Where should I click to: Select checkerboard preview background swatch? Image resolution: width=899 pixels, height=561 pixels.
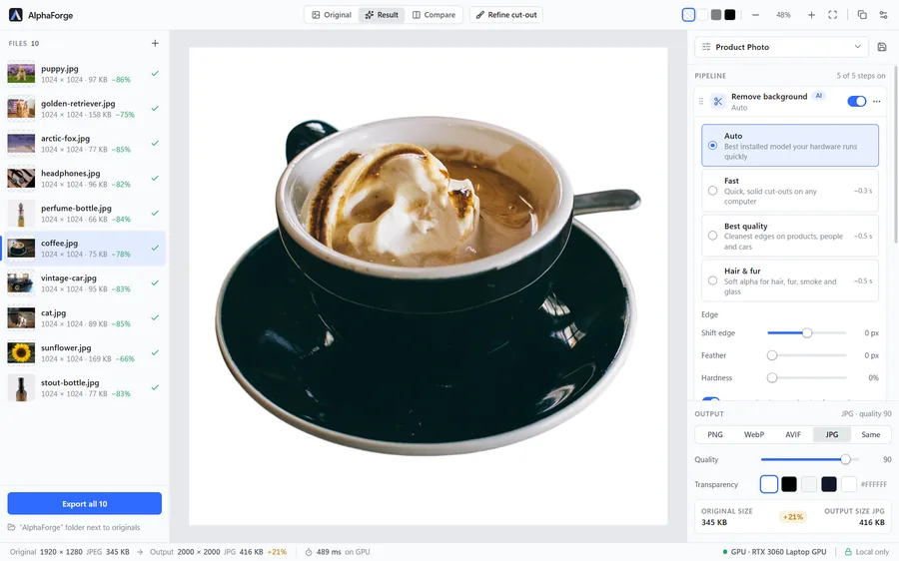click(688, 15)
